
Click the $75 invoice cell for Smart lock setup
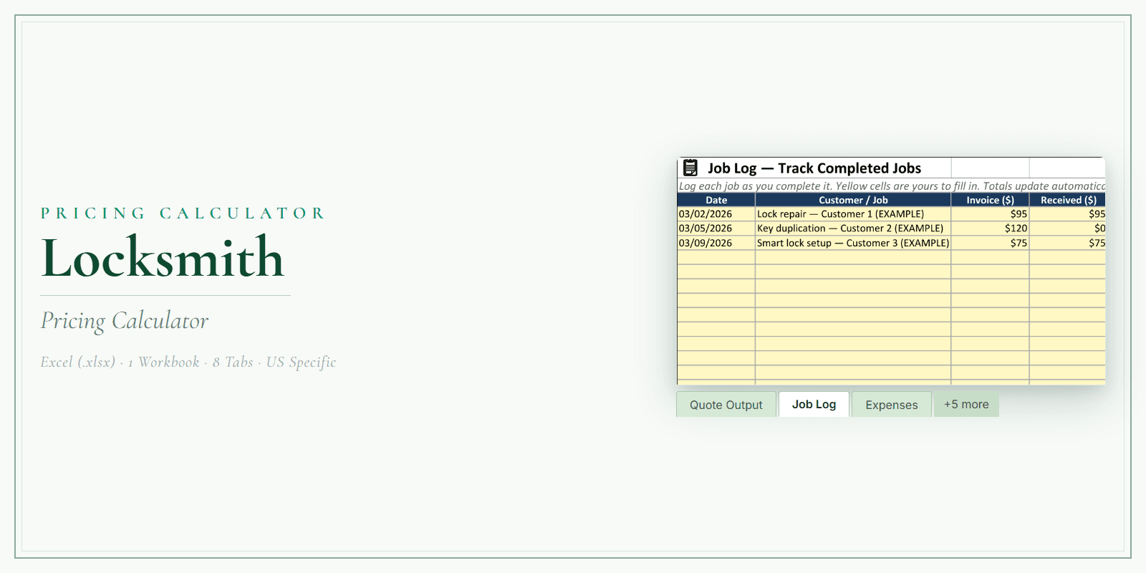(x=990, y=243)
